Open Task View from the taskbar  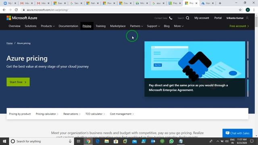point(79,141)
